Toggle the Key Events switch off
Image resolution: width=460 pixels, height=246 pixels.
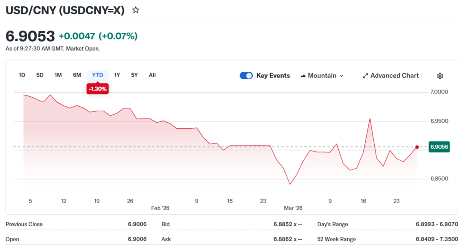point(246,76)
